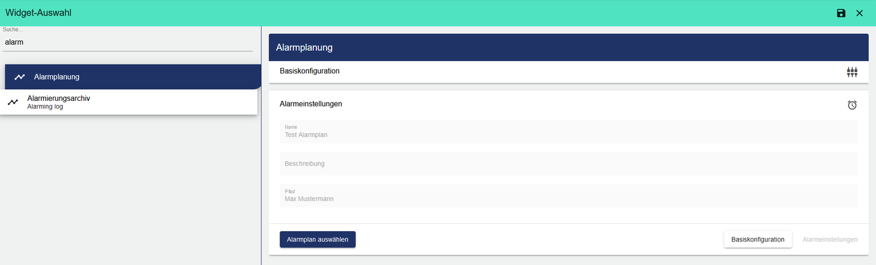Image resolution: width=876 pixels, height=265 pixels.
Task: Click the chart icon next to Alarmplanung
Action: point(20,77)
